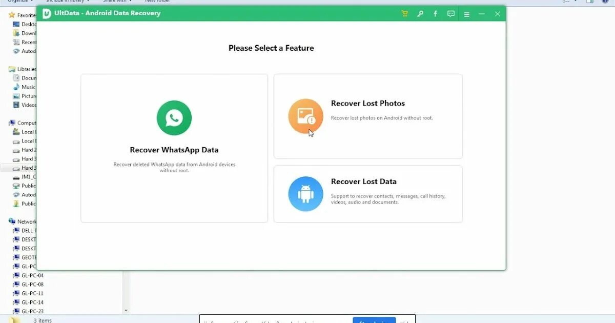Click 'Support to recover contacts' description
The height and width of the screenshot is (323, 615).
pos(388,199)
